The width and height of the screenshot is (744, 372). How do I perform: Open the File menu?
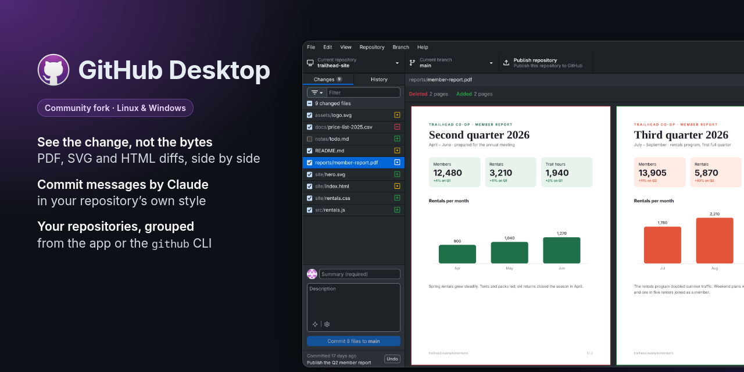coord(311,47)
